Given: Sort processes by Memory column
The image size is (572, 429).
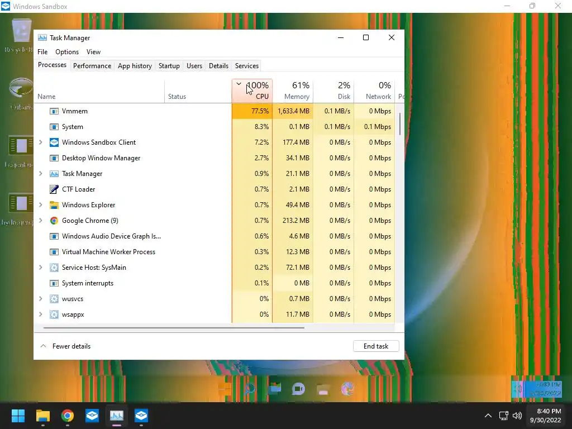Looking at the screenshot, I should pyautogui.click(x=293, y=91).
